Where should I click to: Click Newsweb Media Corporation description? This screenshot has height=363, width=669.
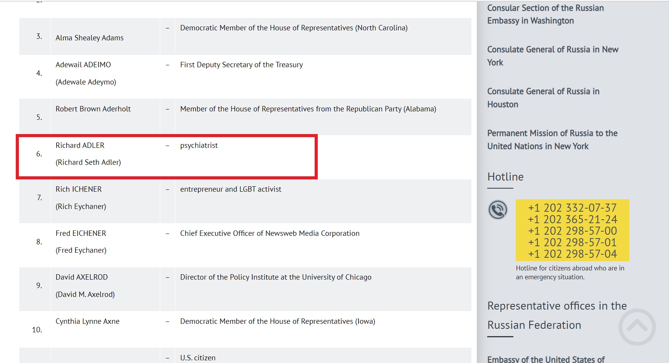270,233
